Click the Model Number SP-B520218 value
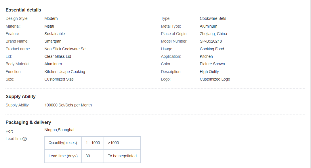The width and height of the screenshot is (311, 168). pyautogui.click(x=211, y=41)
